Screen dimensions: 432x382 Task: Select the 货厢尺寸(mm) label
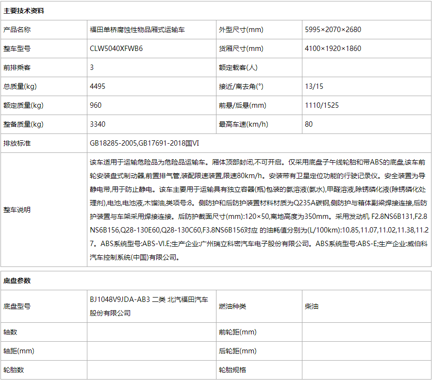click(x=241, y=49)
